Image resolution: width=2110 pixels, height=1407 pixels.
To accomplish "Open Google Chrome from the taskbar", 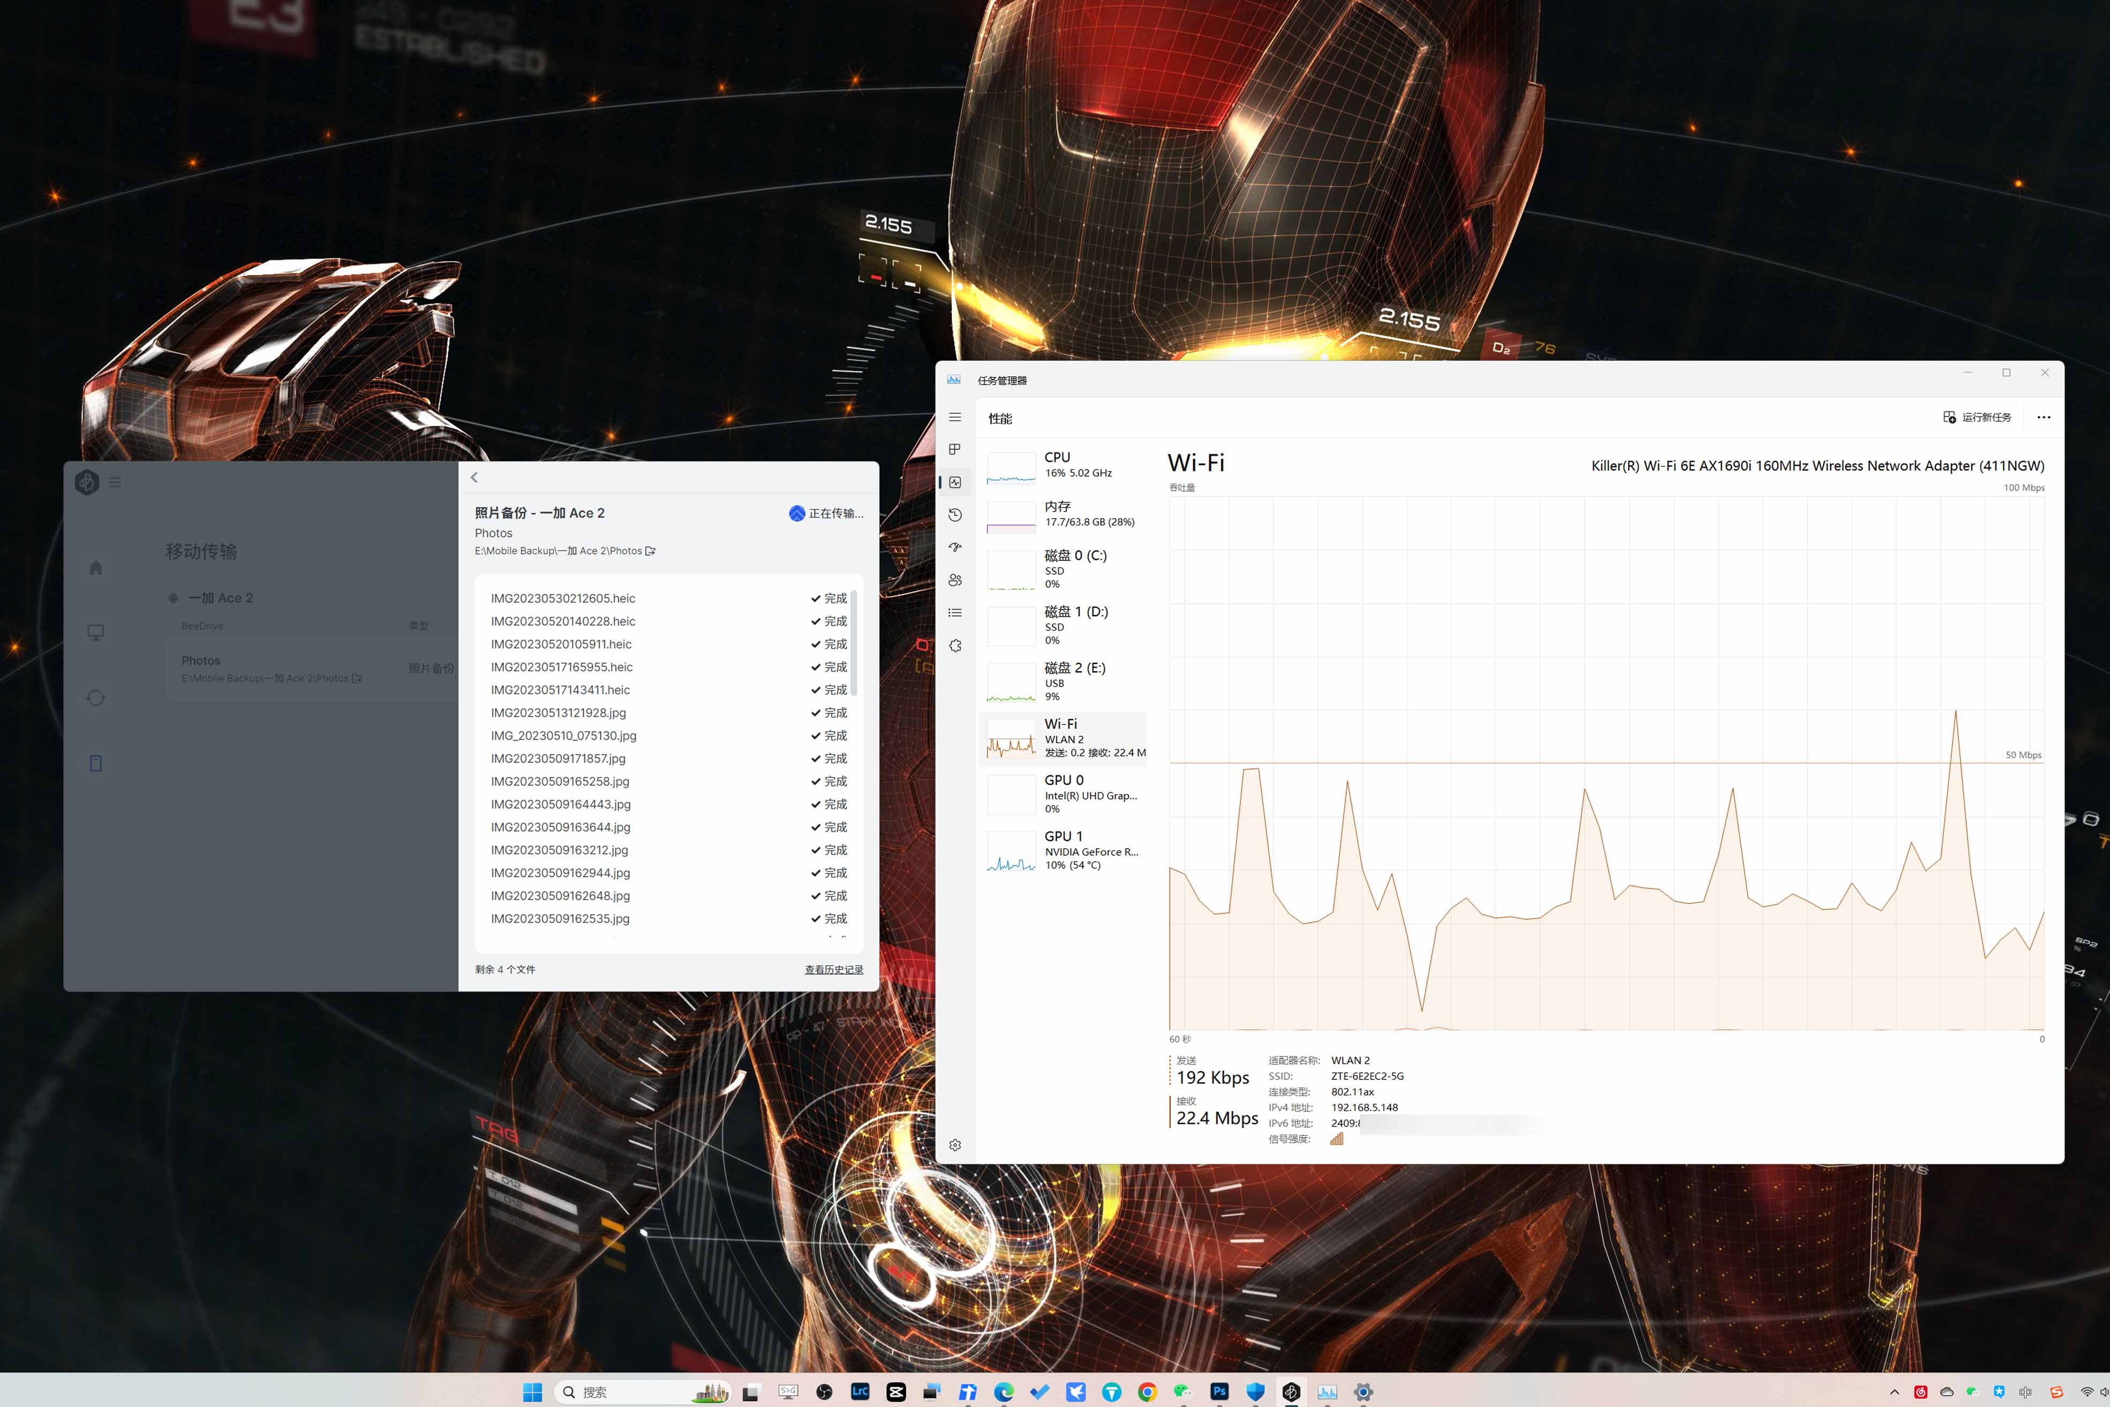I will click(1147, 1392).
